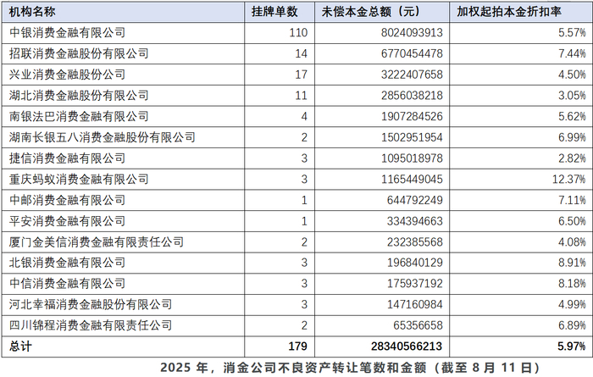The height and width of the screenshot is (377, 593).
Task: Click the discount rate 4.99%
Action: 572,304
